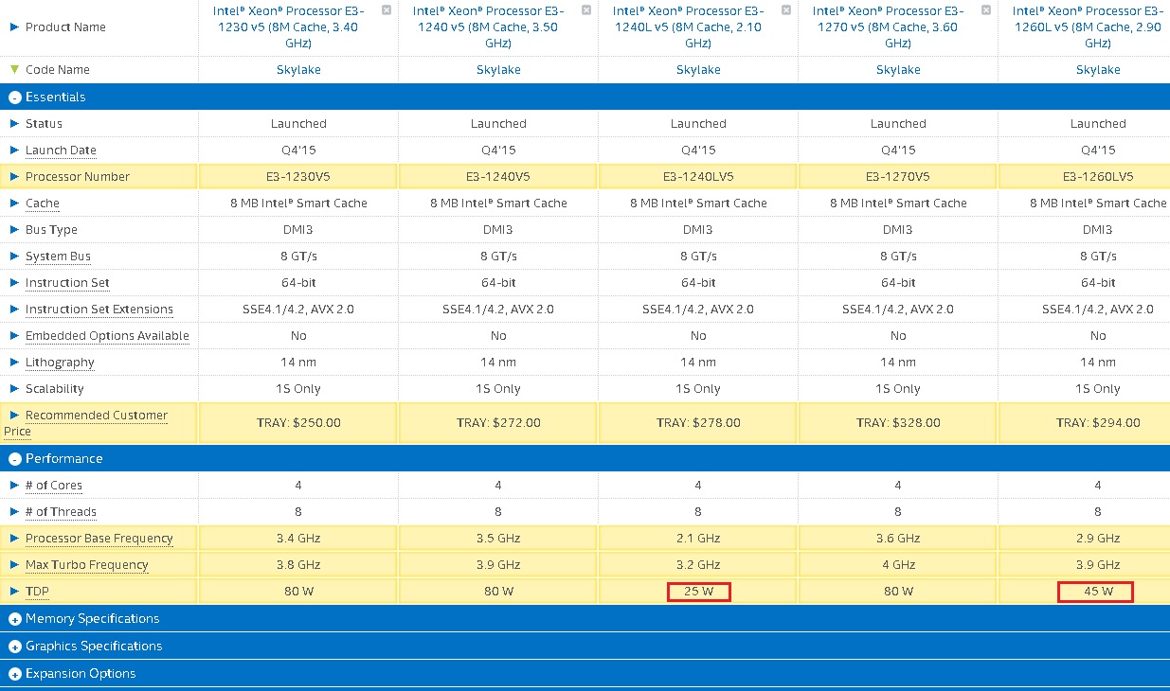Select the TRAY: $272.00 price cell

[x=498, y=423]
